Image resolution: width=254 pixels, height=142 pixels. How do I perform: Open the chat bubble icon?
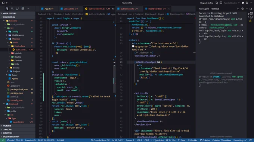(x=243, y=3)
